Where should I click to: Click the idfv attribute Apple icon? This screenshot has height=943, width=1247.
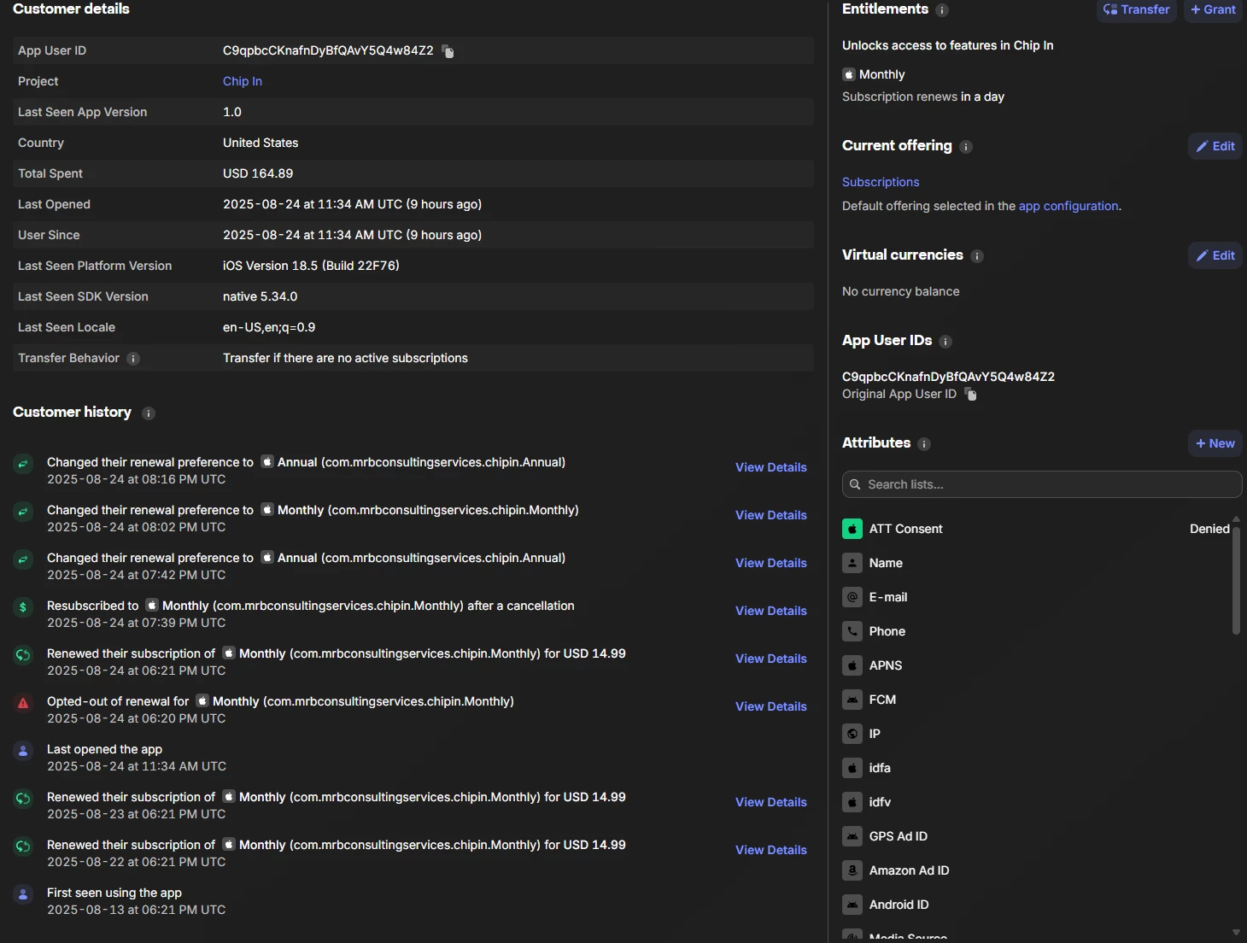[x=852, y=802]
